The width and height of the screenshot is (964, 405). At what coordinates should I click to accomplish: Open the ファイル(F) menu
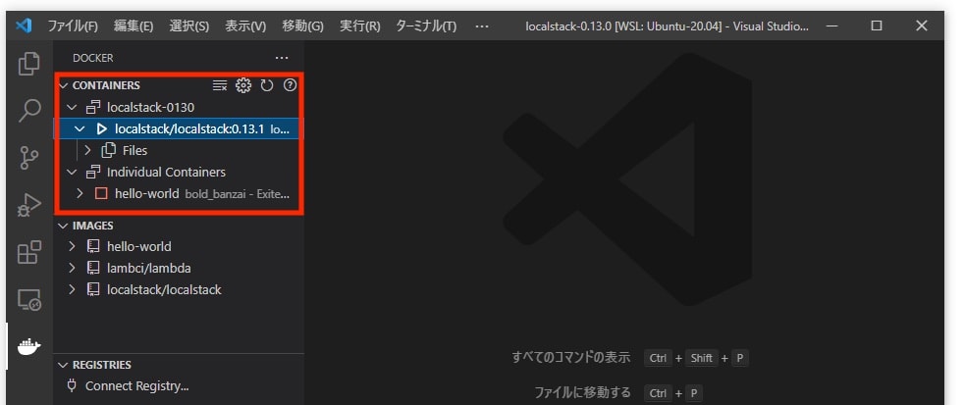pyautogui.click(x=73, y=25)
